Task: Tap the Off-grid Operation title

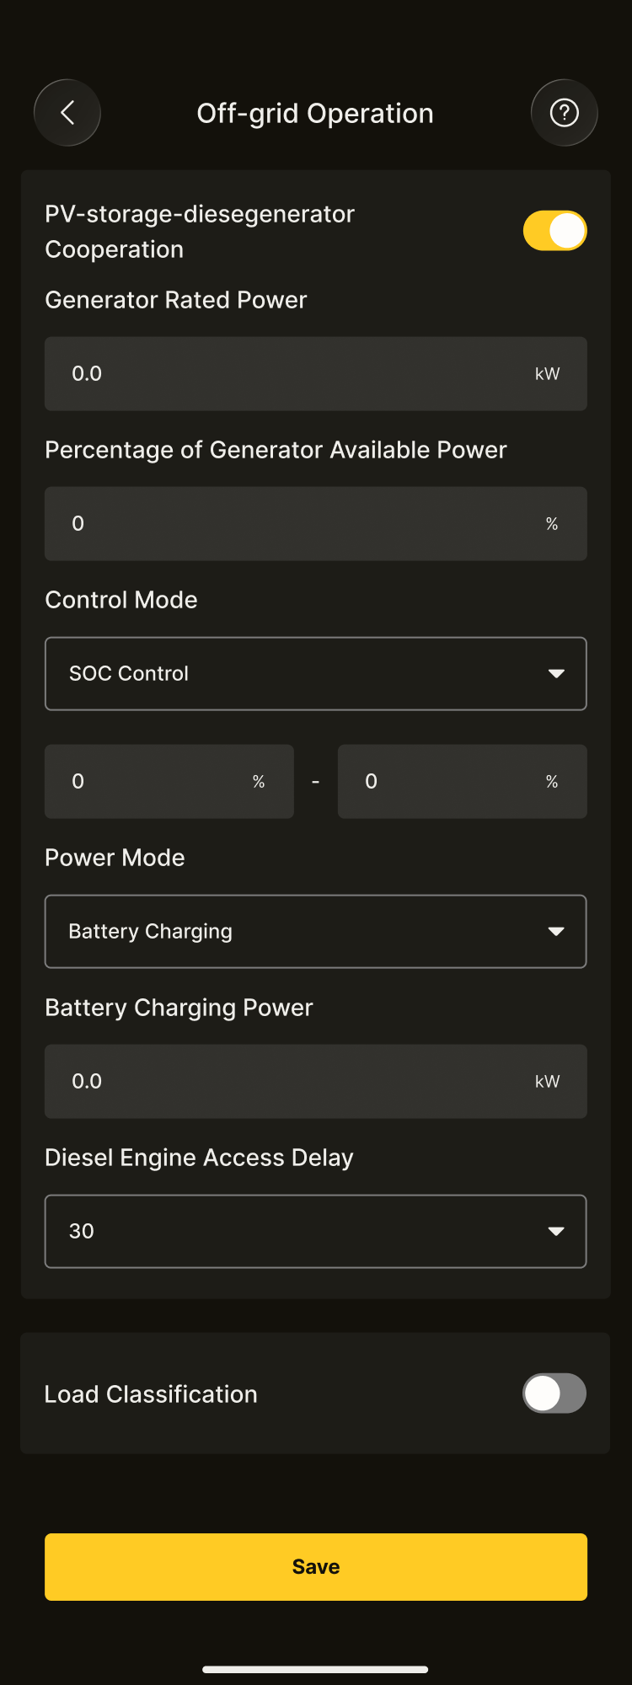Action: (x=315, y=113)
